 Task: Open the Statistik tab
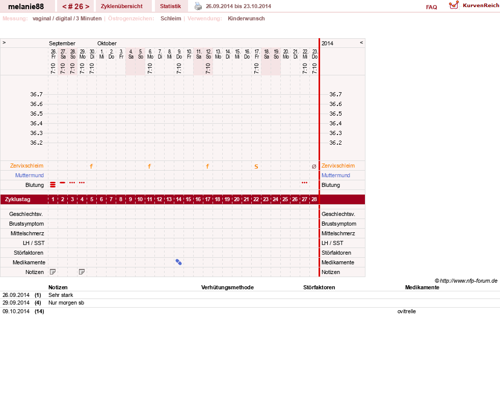tap(170, 6)
